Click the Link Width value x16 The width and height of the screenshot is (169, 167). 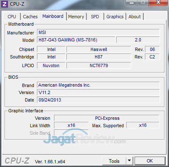coord(71,126)
